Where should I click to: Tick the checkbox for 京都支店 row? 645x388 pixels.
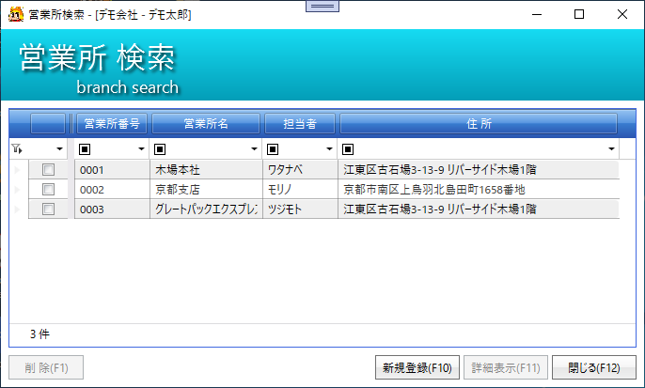[49, 190]
